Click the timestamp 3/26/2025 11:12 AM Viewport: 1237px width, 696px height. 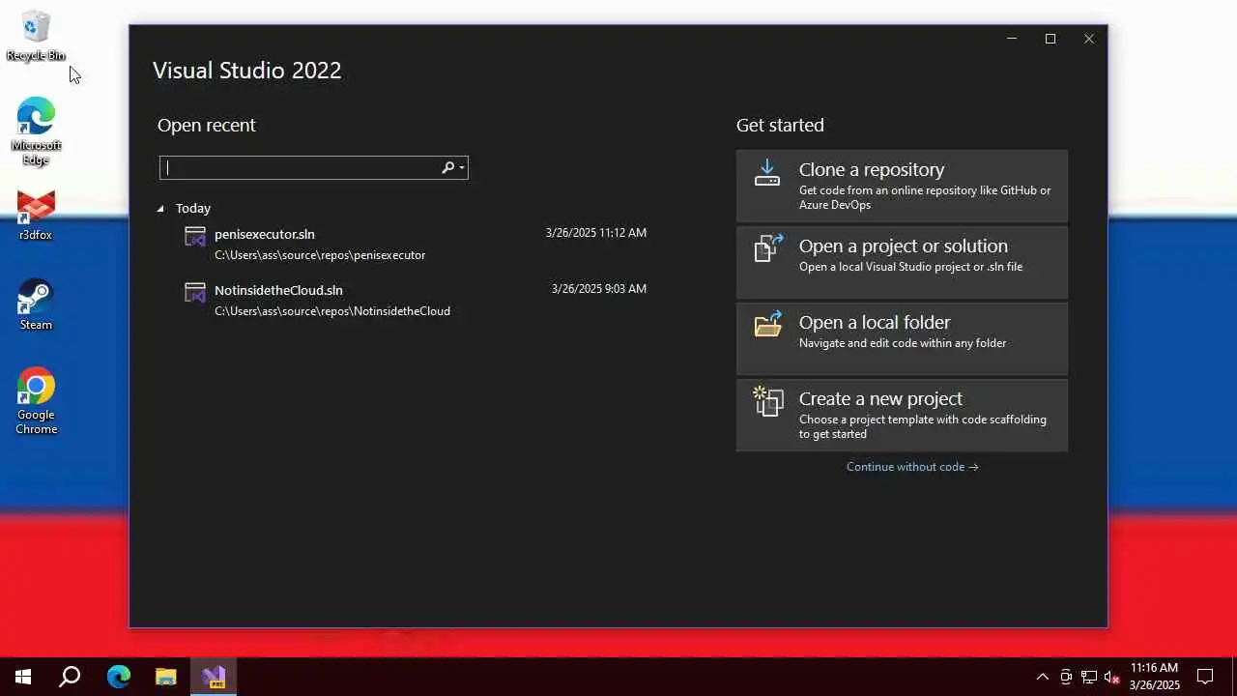pos(596,233)
